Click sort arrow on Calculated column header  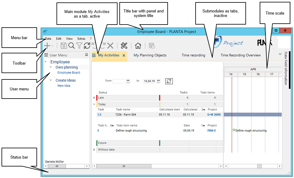click(204, 109)
